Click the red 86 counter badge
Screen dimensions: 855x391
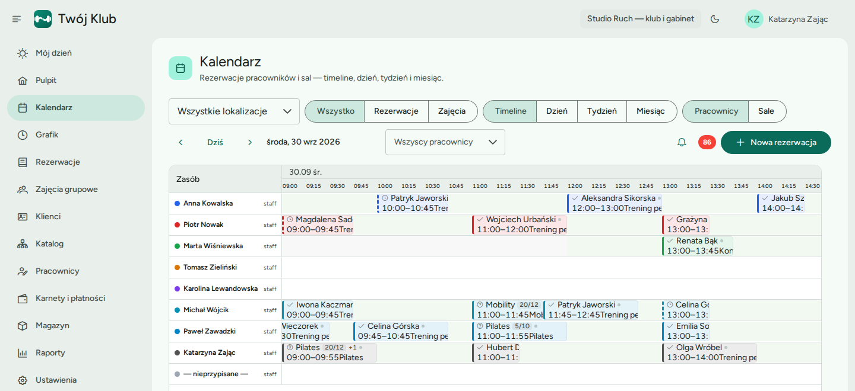[x=707, y=142]
